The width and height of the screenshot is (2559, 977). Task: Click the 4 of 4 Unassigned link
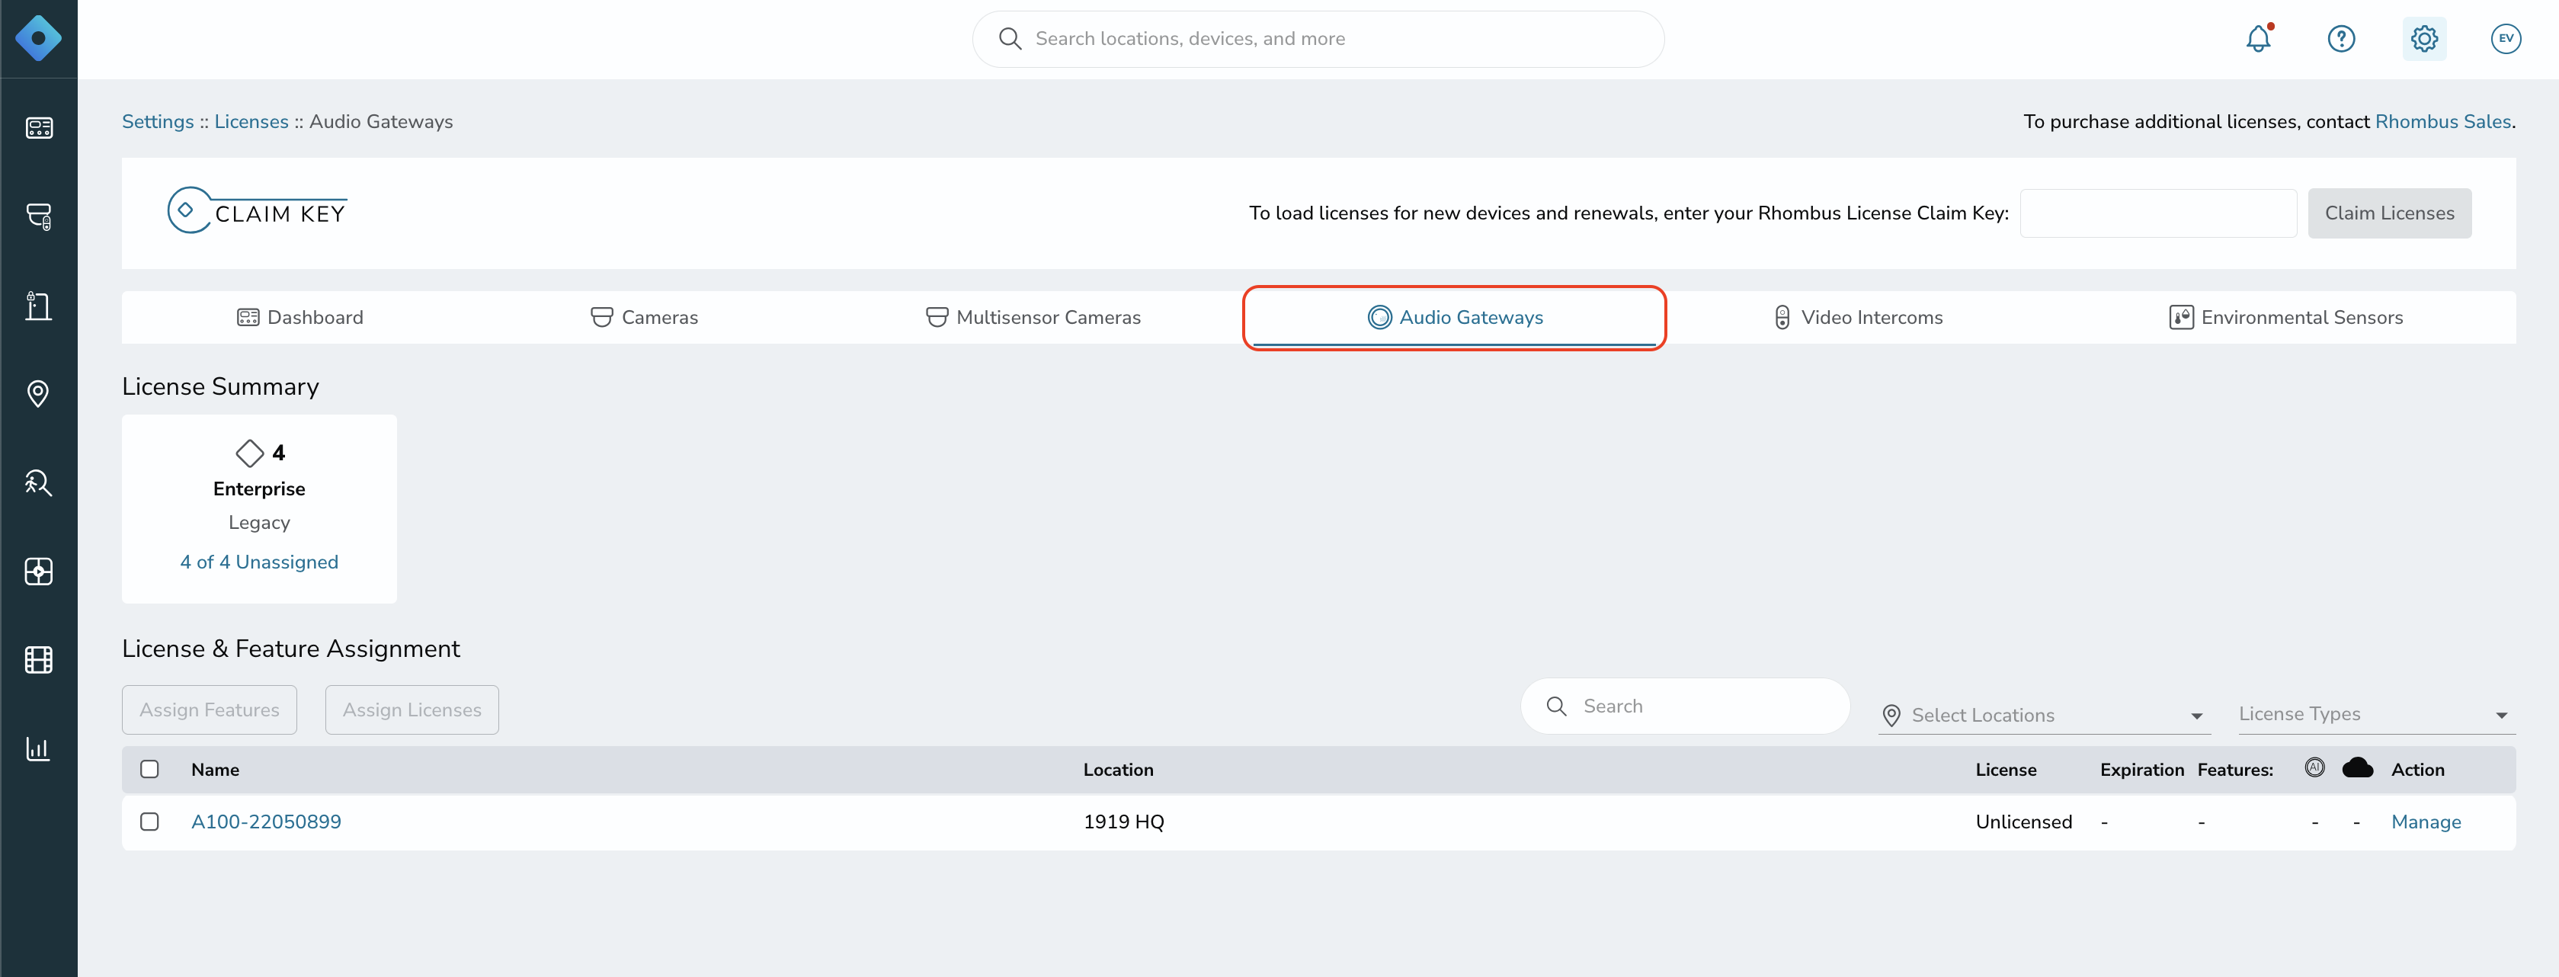pos(259,562)
